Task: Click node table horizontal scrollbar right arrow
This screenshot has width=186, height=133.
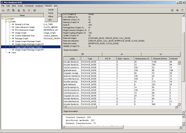Action: click(x=176, y=107)
